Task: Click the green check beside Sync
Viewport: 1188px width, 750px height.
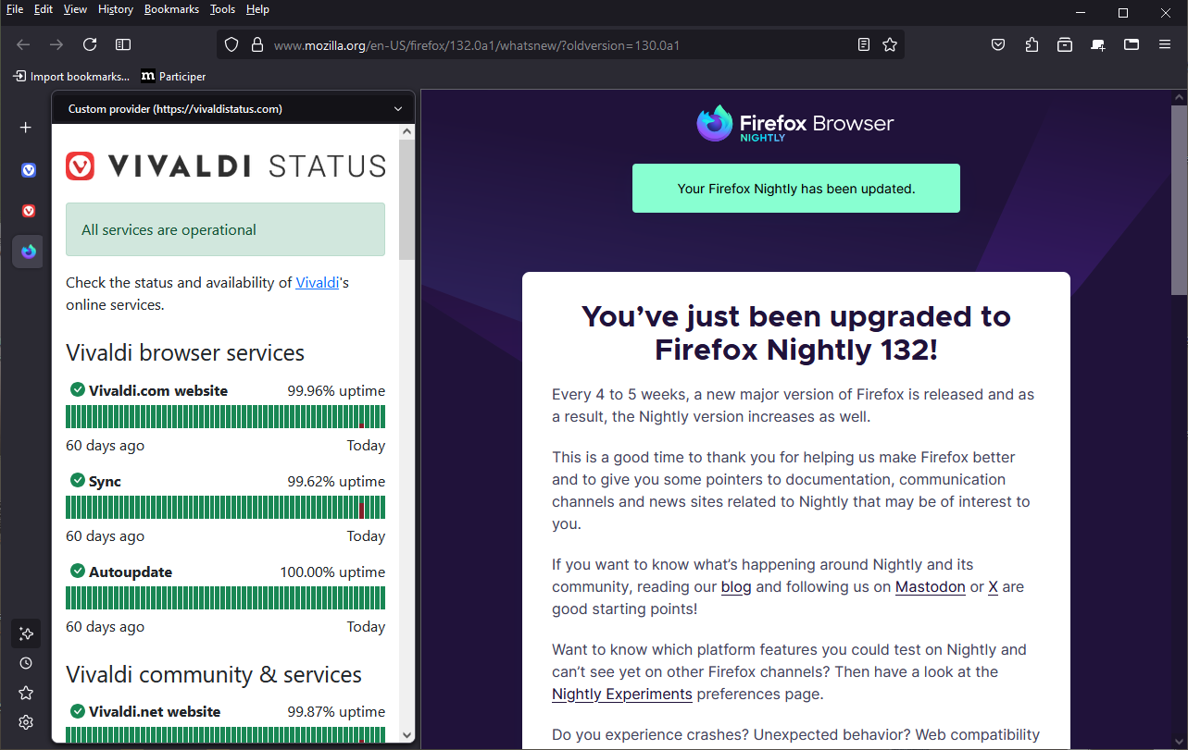Action: (77, 481)
